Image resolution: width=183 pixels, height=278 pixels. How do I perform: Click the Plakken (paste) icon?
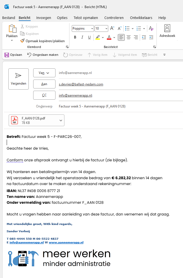tap(12, 29)
